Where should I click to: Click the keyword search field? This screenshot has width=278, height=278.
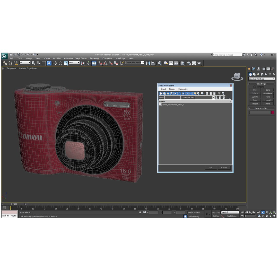coord(227,55)
